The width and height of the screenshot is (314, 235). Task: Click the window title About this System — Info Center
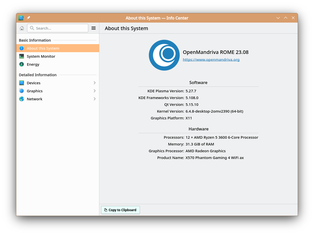tap(157, 18)
